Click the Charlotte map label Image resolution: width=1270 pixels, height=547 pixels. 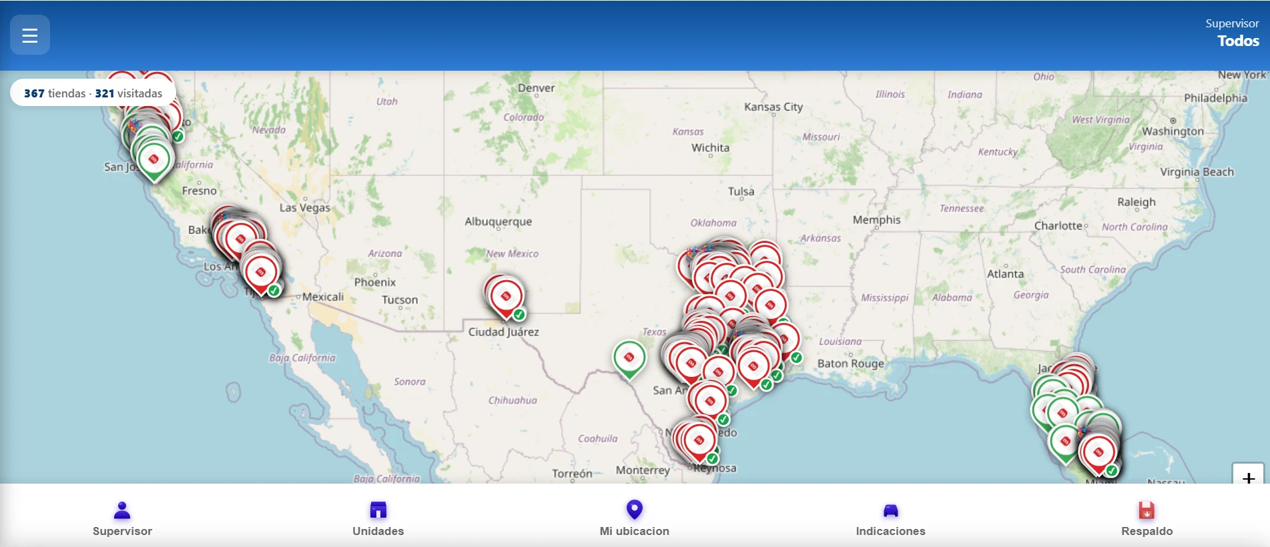(x=1058, y=225)
